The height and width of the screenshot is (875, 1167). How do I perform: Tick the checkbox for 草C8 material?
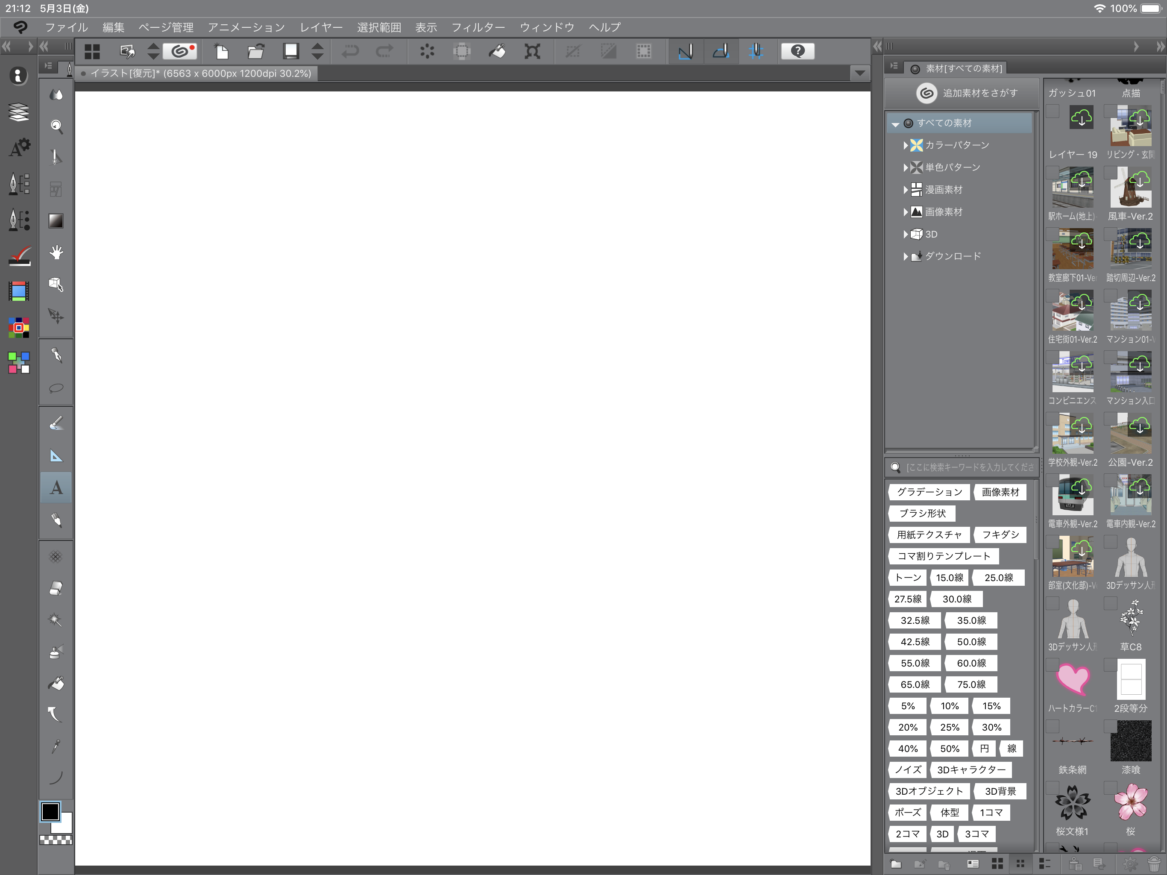pos(1110,604)
